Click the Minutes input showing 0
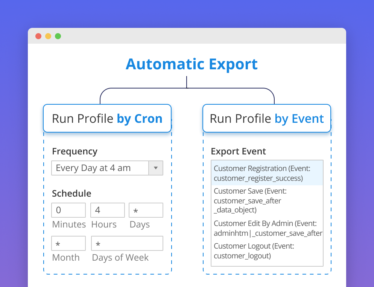Viewport: 374px width, 287px height. pos(68,210)
